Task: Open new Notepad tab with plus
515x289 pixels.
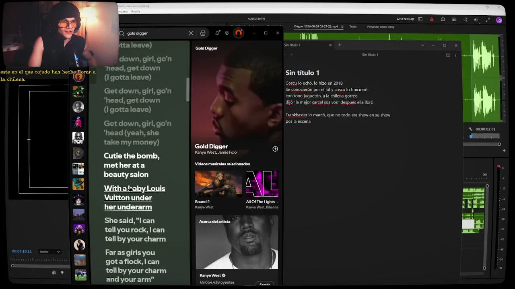Action: click(x=340, y=45)
